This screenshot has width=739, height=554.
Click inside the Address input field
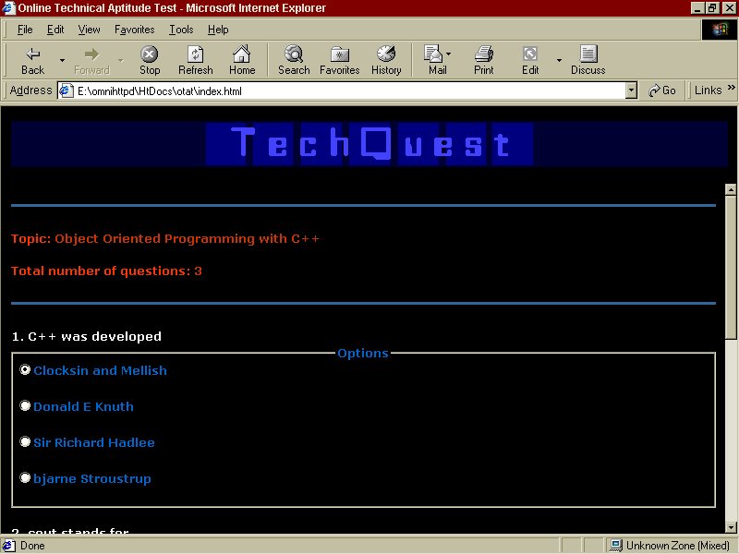[x=350, y=90]
